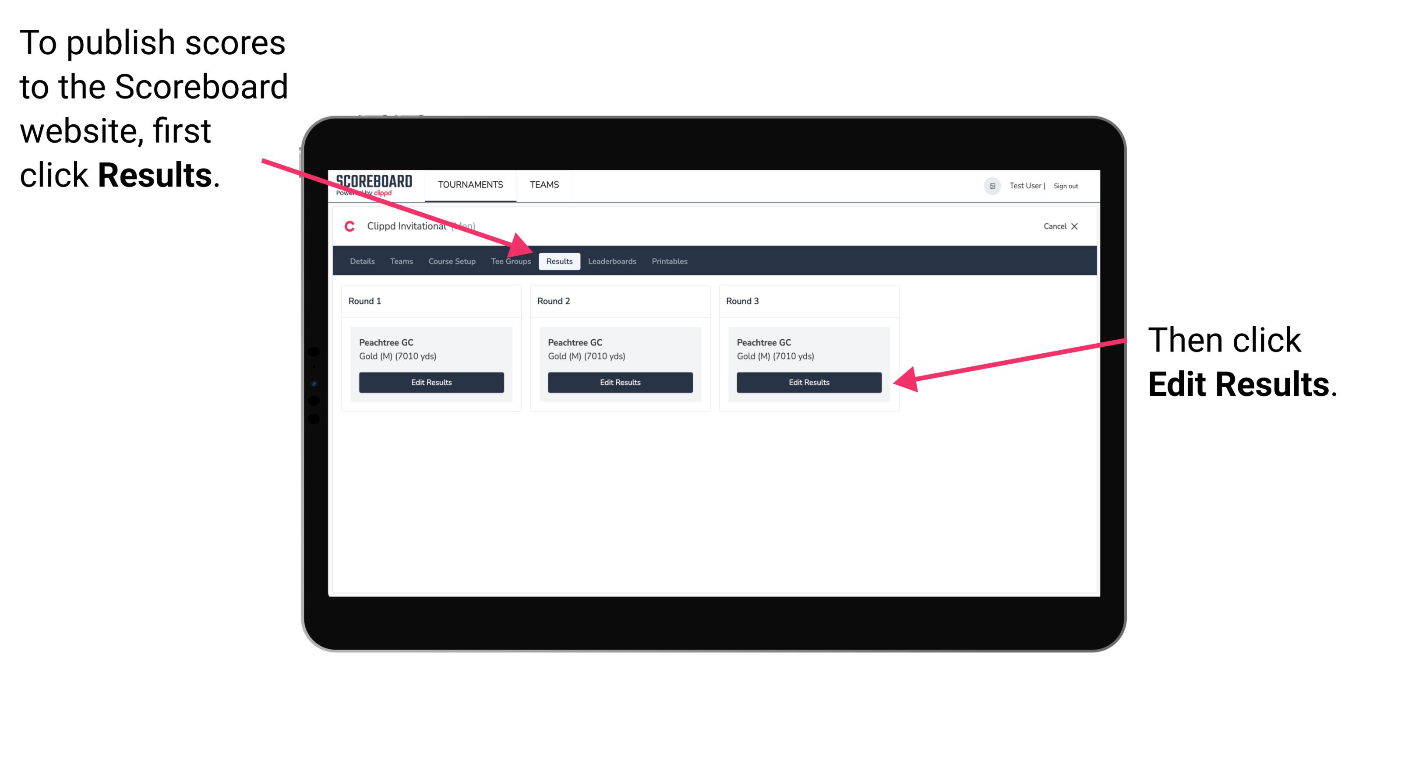Click Edit Results for Round 3

coord(808,383)
